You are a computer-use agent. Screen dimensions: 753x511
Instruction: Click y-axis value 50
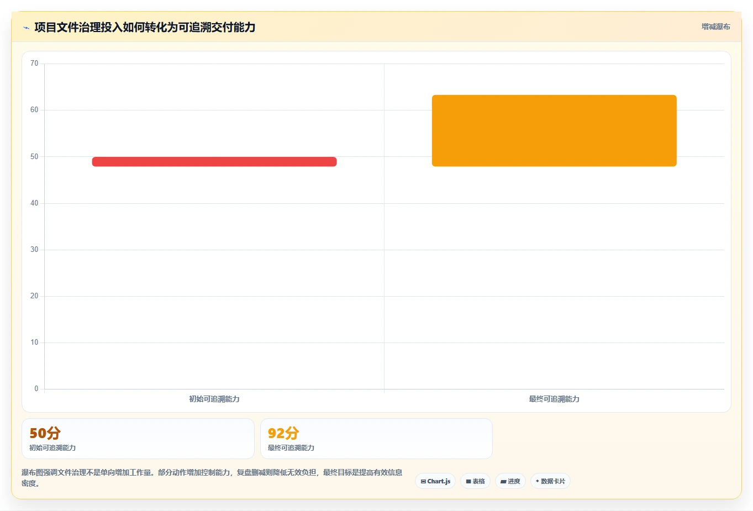[34, 157]
